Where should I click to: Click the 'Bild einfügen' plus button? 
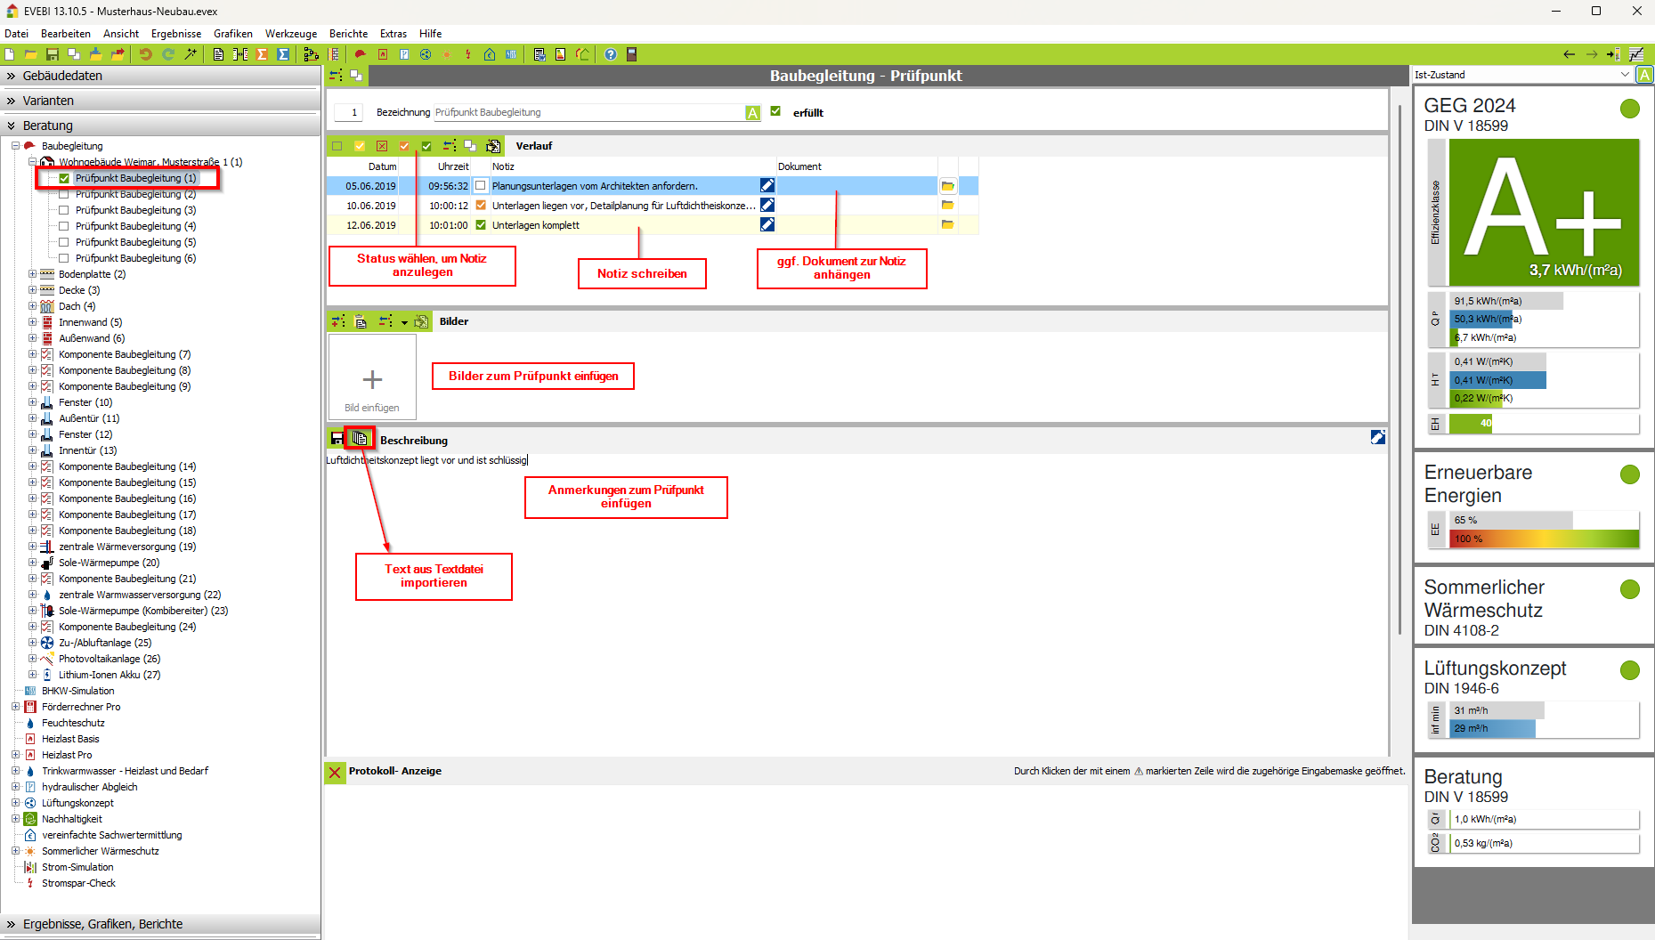click(x=372, y=380)
